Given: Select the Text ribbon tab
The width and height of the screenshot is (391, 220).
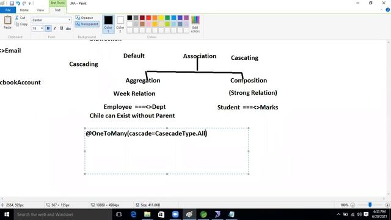Looking at the screenshot, I should click(x=57, y=10).
